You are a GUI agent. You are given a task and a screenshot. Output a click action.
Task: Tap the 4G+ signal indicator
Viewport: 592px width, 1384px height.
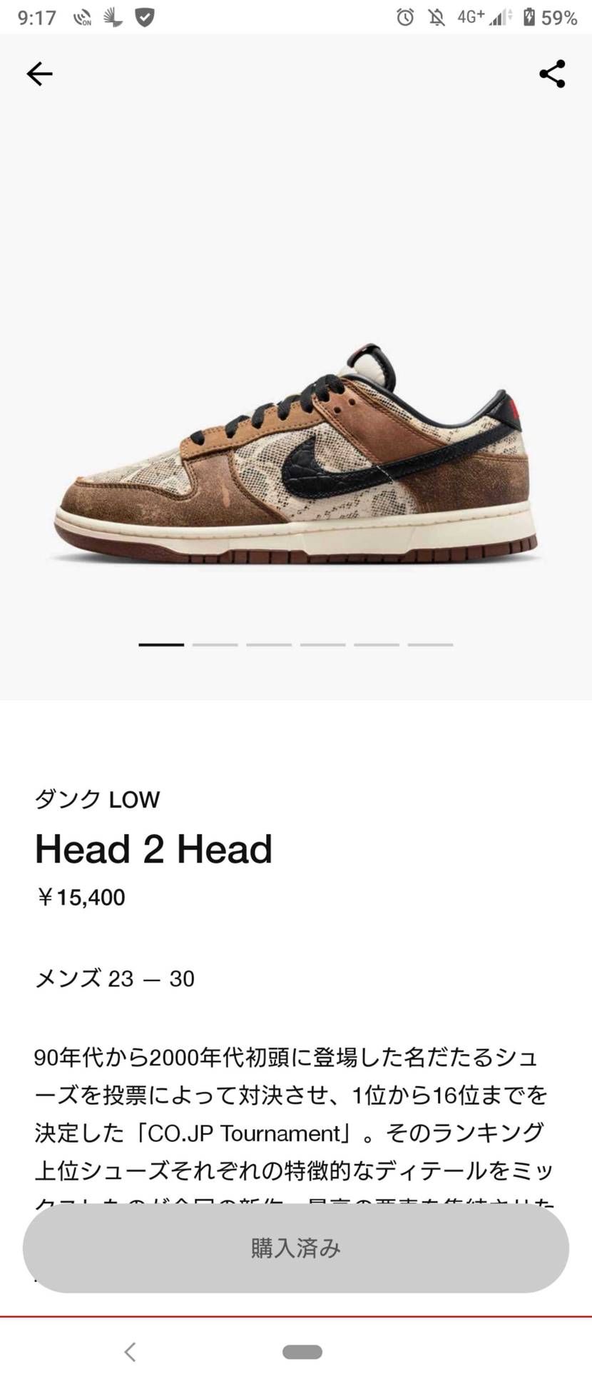click(471, 16)
